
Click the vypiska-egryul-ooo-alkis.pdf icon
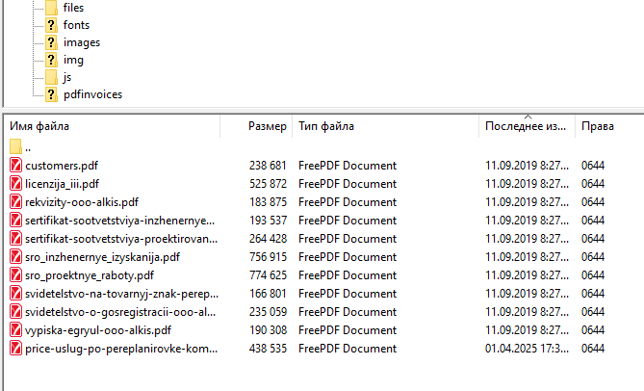click(15, 330)
